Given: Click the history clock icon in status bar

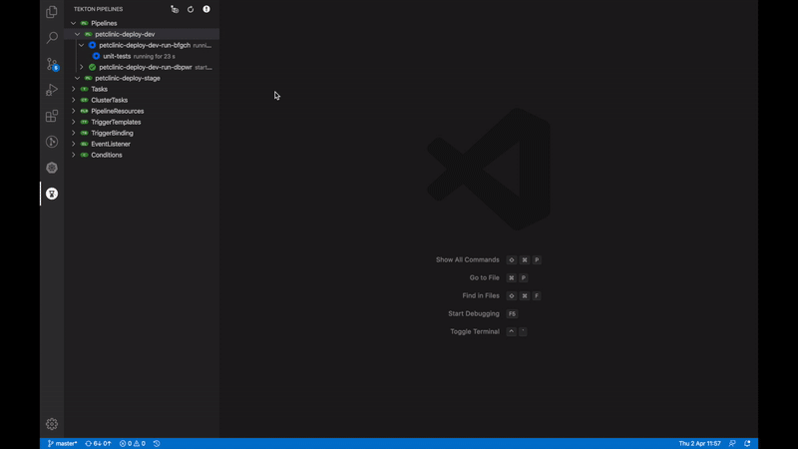Looking at the screenshot, I should 157,443.
